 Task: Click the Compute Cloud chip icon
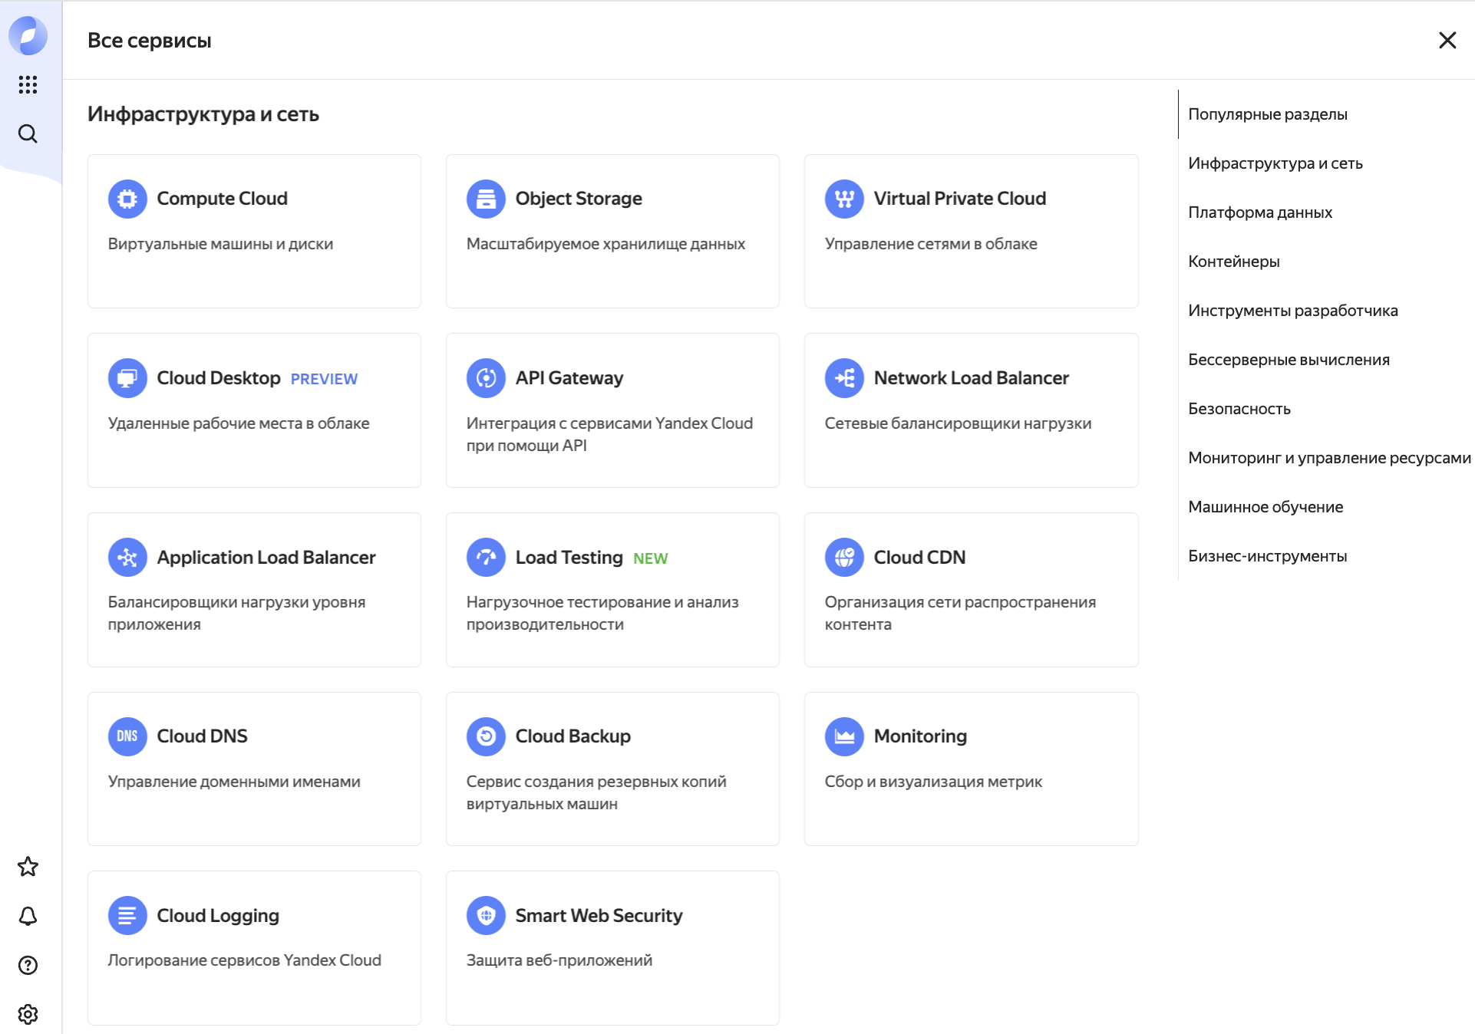127,199
